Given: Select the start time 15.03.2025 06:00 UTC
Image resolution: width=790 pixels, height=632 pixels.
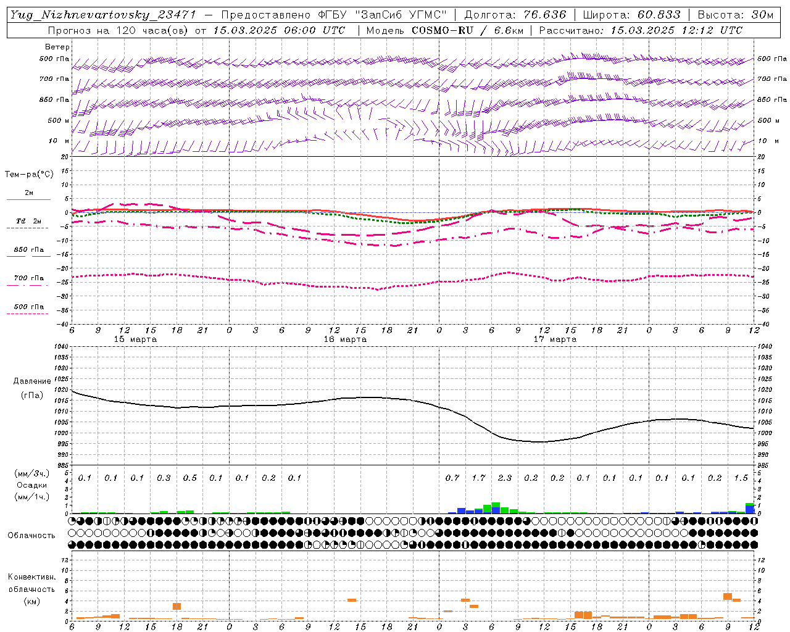Looking at the screenshot, I should coord(279,30).
